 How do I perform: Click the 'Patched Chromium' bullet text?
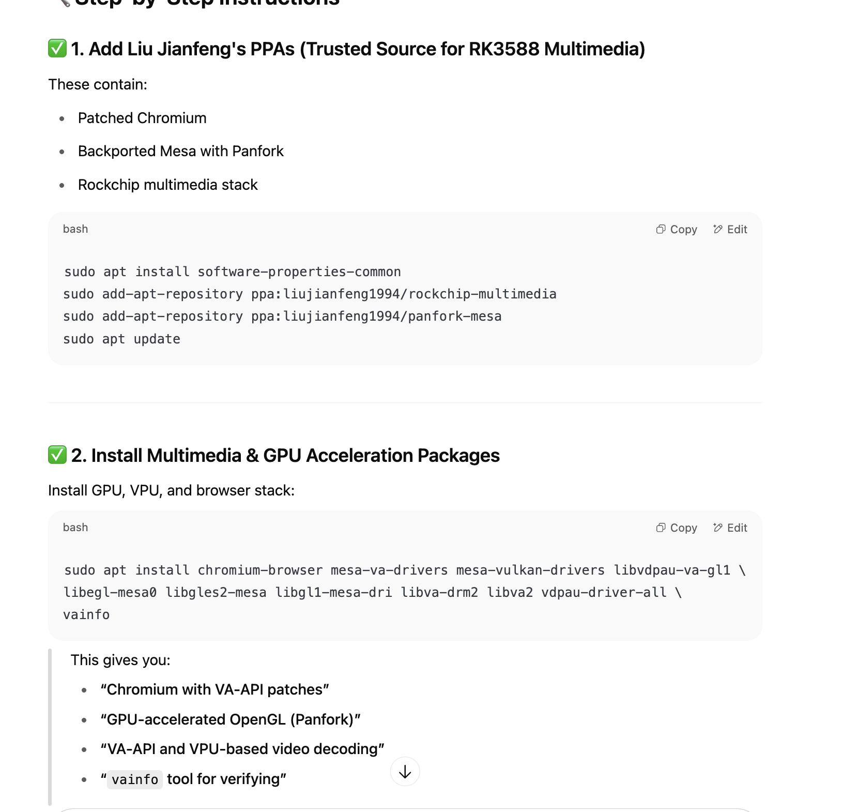pos(142,118)
